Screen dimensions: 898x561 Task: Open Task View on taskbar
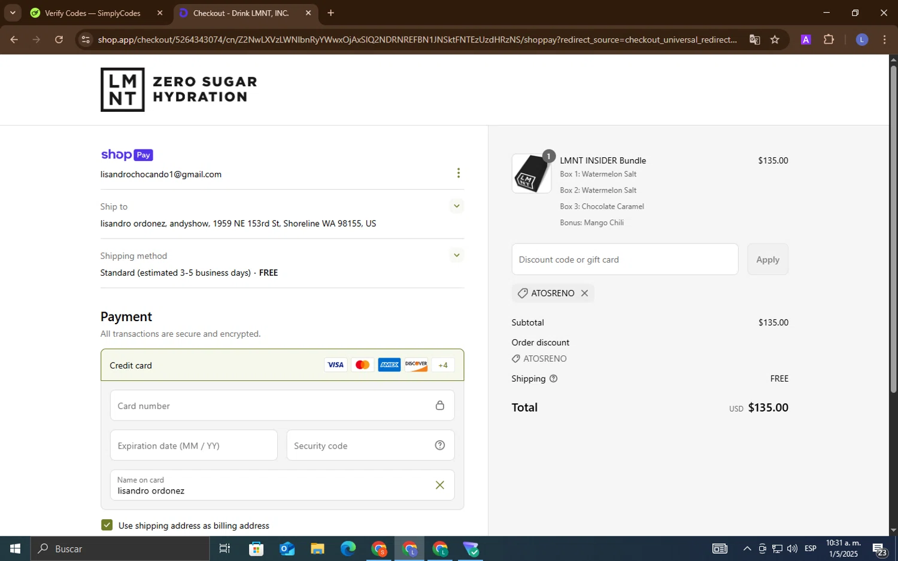225,548
